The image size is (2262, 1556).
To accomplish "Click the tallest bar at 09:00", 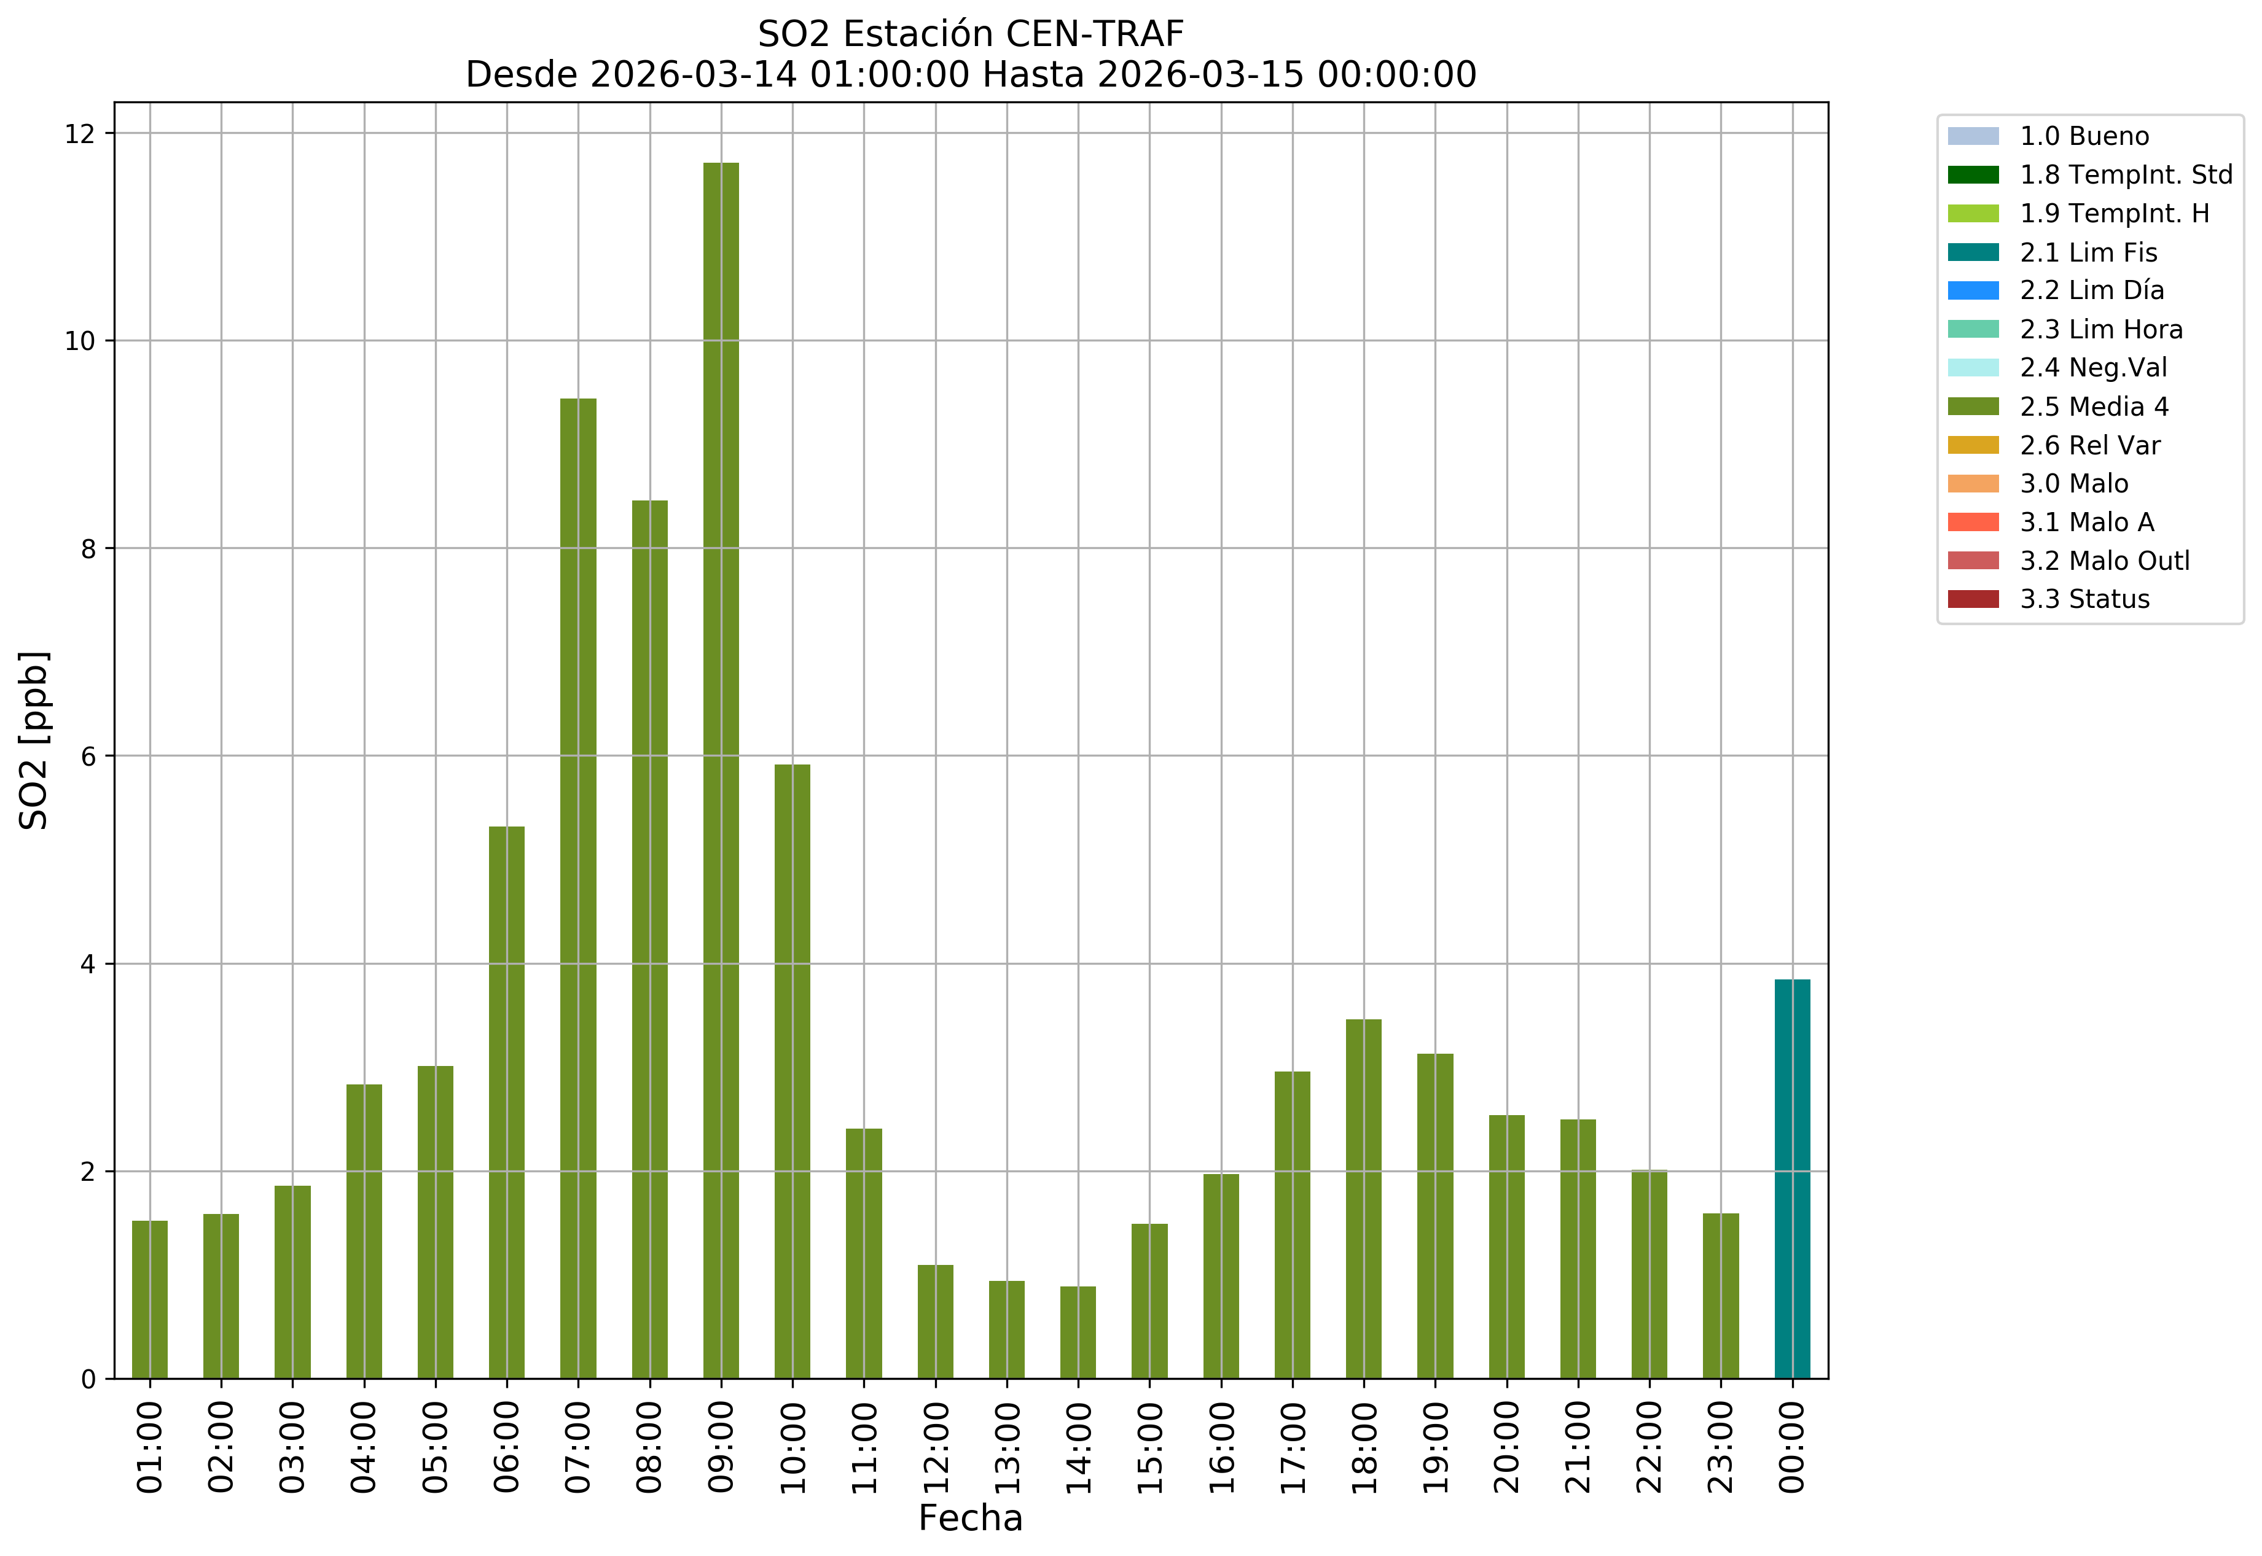I will [721, 770].
